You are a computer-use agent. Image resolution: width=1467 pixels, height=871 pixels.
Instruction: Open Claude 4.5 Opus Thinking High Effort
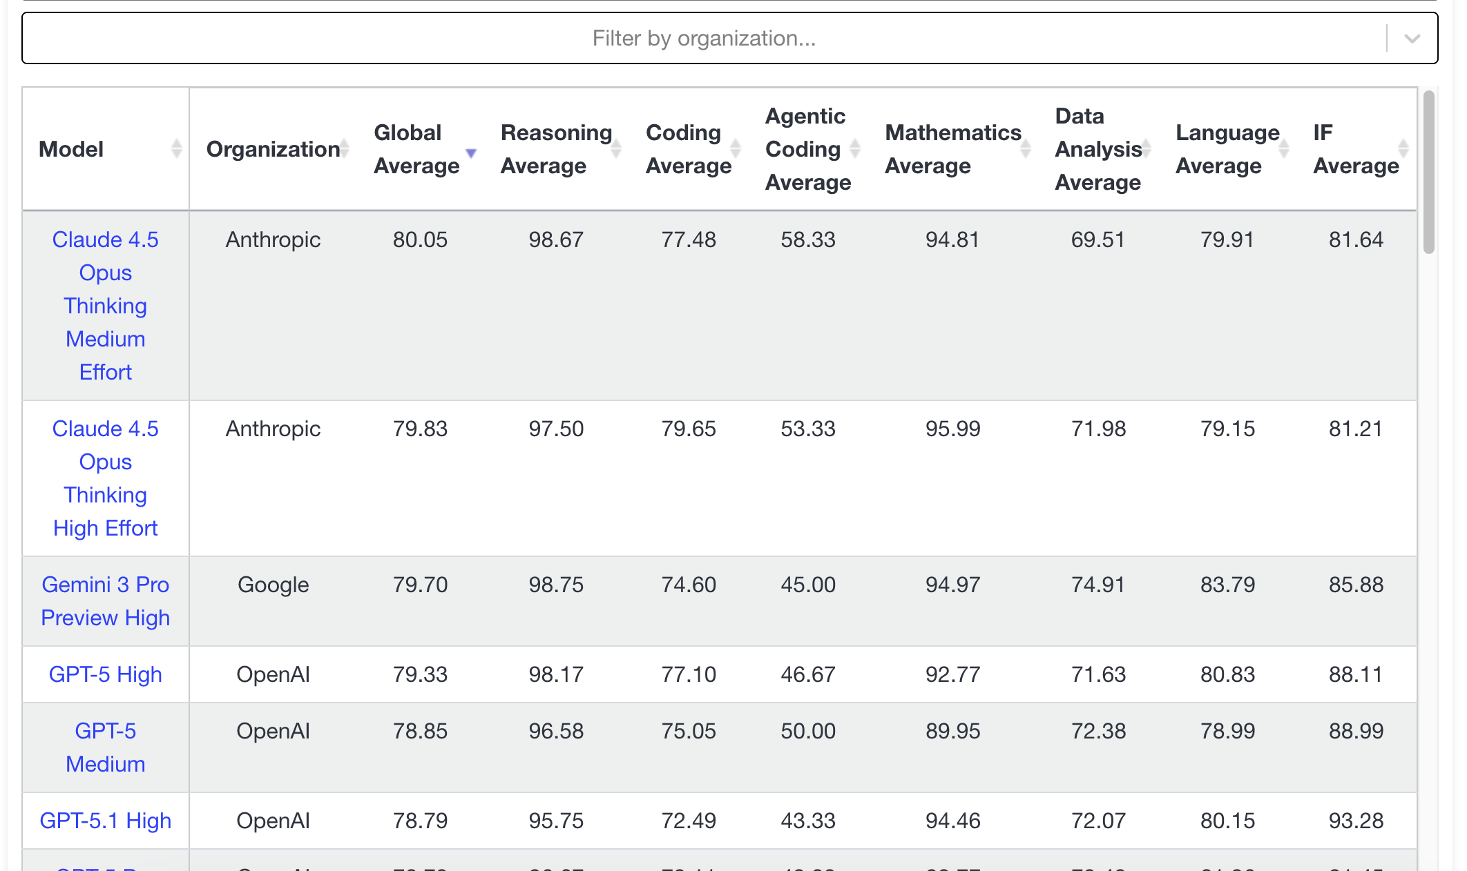click(x=106, y=478)
